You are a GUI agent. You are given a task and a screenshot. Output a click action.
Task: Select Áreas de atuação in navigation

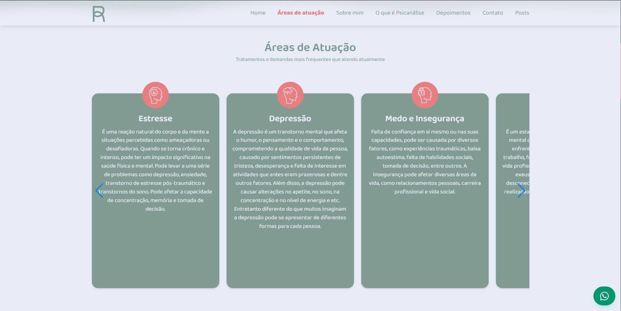click(x=301, y=13)
